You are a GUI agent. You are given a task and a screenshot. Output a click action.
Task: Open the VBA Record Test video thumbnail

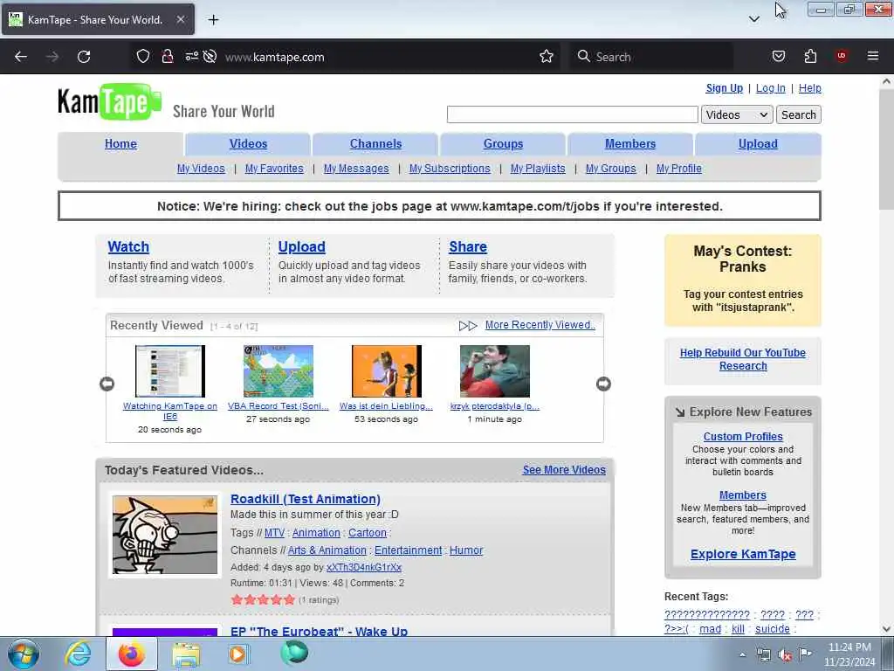279,370
